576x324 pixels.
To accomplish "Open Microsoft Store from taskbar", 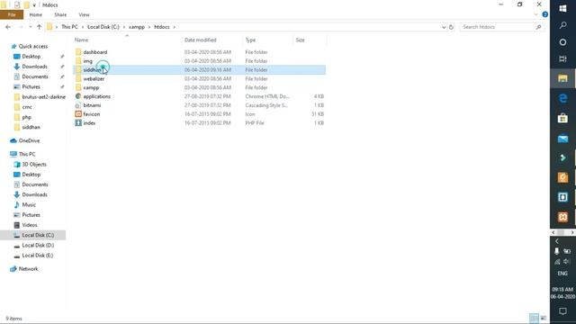I will 562,118.
